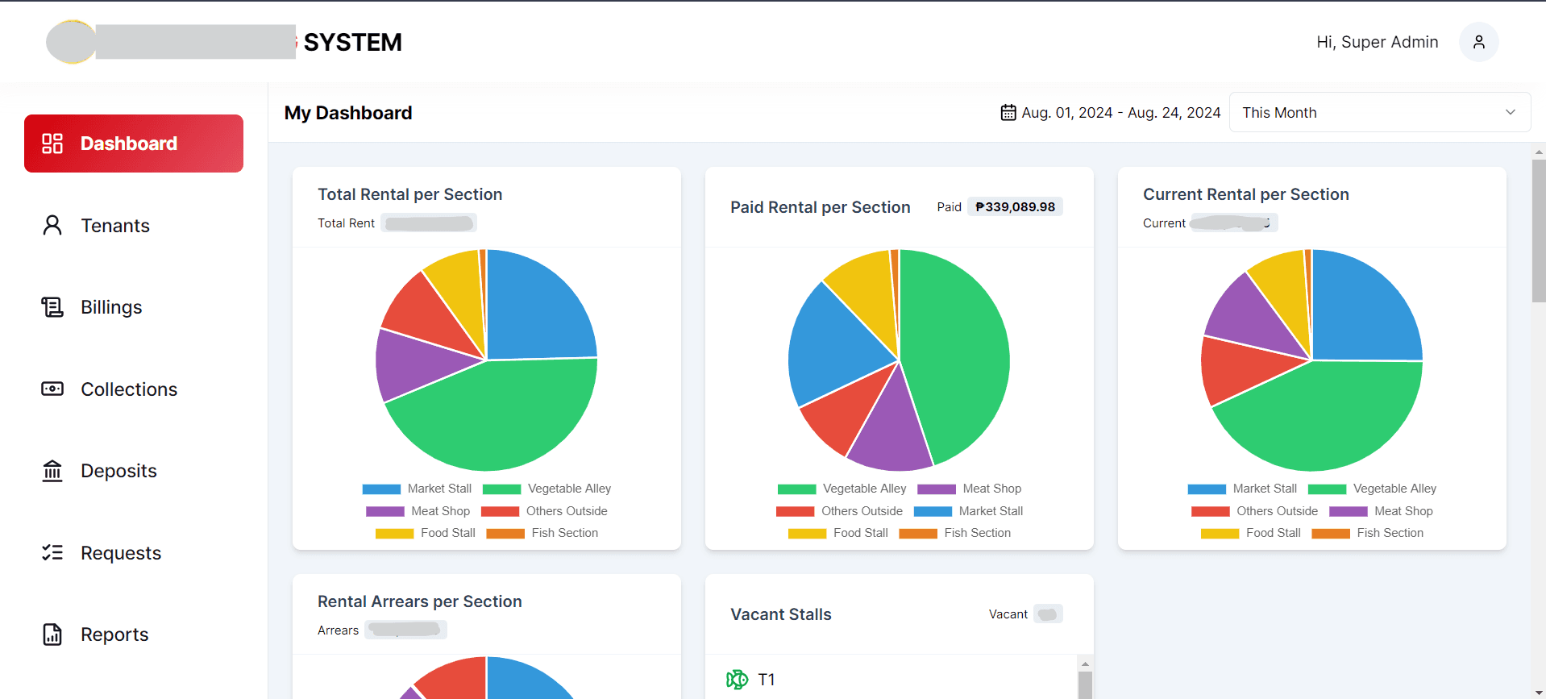The image size is (1546, 699).
Task: Toggle Fish Section legend in Current Rental chart
Action: point(1368,533)
